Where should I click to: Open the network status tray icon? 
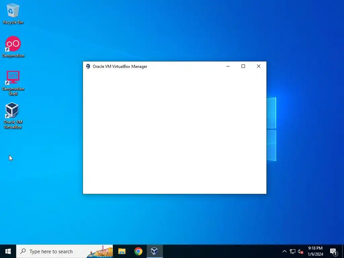pos(293,251)
